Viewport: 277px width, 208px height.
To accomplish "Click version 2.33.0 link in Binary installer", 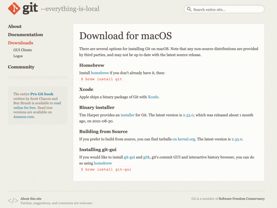I will coord(188,115).
